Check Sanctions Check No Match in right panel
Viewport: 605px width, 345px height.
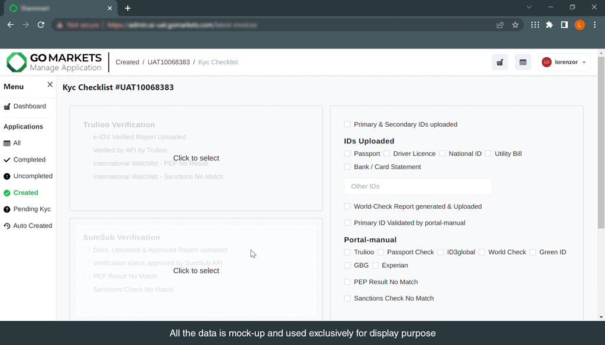click(347, 298)
